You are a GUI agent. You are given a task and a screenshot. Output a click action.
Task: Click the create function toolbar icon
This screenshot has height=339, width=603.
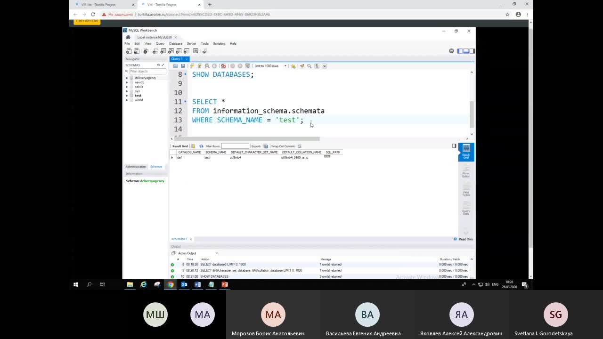(187, 51)
